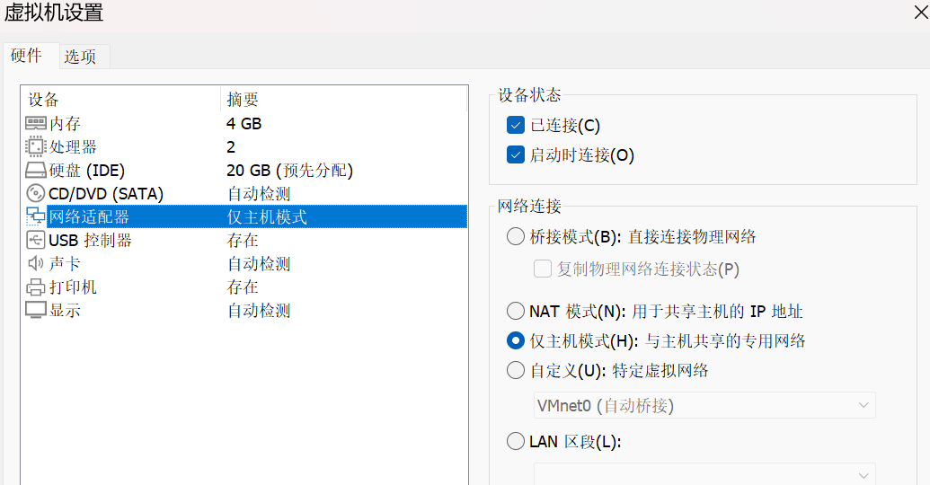This screenshot has width=930, height=485.
Task: Choose the LAN 区段(L) radio option
Action: [x=516, y=442]
